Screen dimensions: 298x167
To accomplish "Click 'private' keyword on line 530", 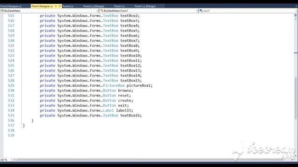I will pyautogui.click(x=47, y=90).
